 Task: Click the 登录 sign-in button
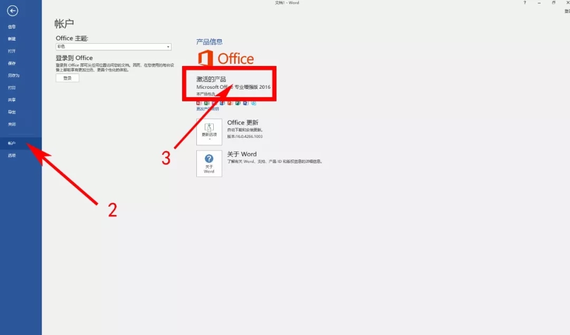pos(67,78)
